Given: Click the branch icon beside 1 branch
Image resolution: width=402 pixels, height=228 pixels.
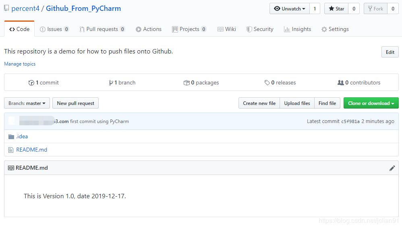Looking at the screenshot, I should tap(111, 83).
